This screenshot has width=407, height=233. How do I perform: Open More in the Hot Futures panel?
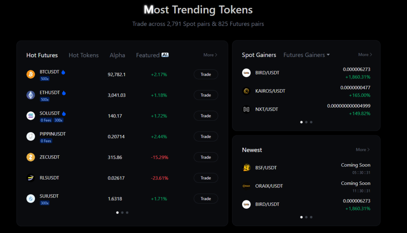210,55
